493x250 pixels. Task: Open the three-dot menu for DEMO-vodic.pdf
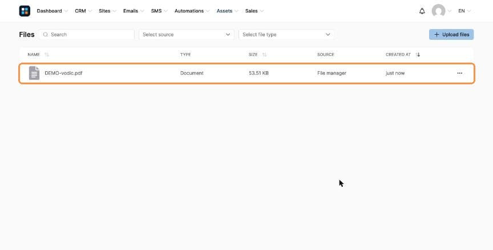click(460, 73)
